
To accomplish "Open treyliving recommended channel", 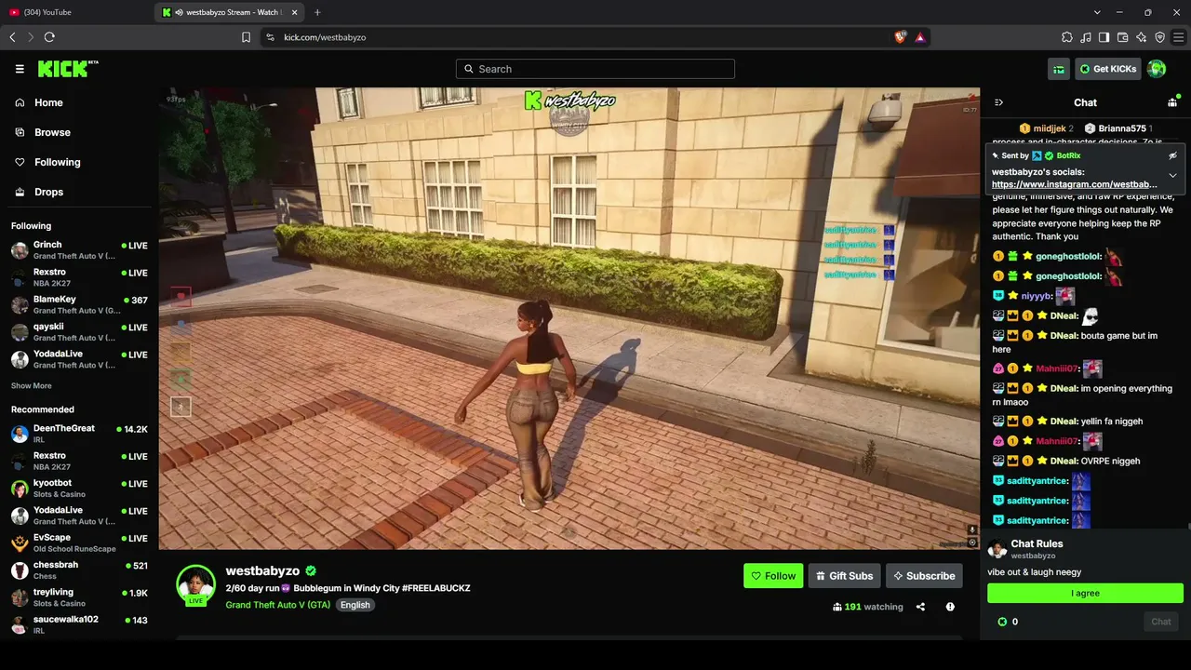I will pos(79,597).
